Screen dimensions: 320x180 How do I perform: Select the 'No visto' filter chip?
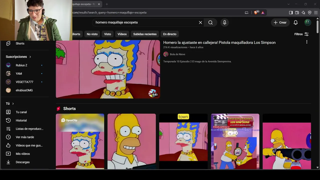(x=92, y=34)
